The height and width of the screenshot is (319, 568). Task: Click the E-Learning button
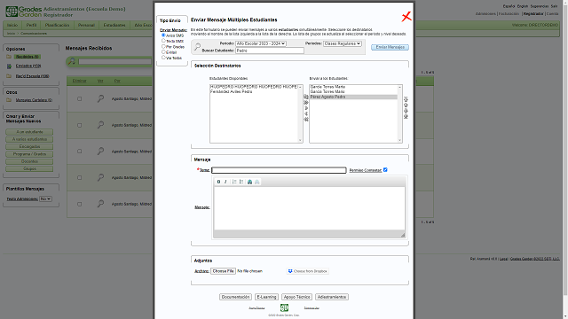(x=266, y=297)
